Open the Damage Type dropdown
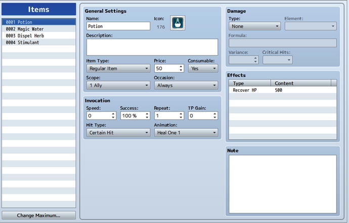The height and width of the screenshot is (223, 349). click(x=254, y=26)
